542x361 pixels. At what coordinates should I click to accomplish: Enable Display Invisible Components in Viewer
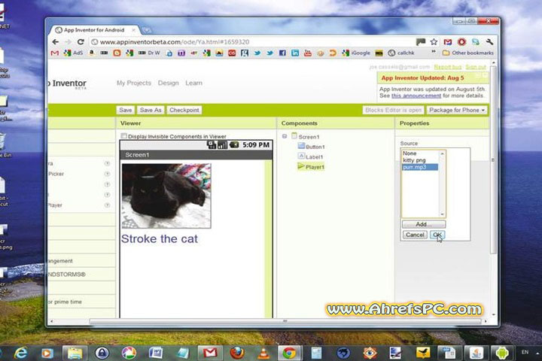pos(124,136)
